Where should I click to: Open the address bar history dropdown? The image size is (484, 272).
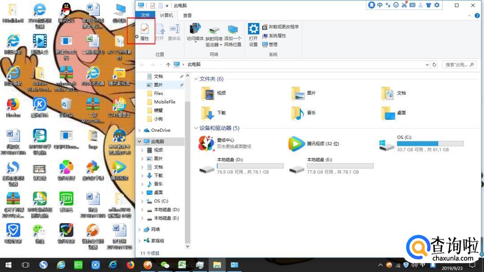coord(427,65)
